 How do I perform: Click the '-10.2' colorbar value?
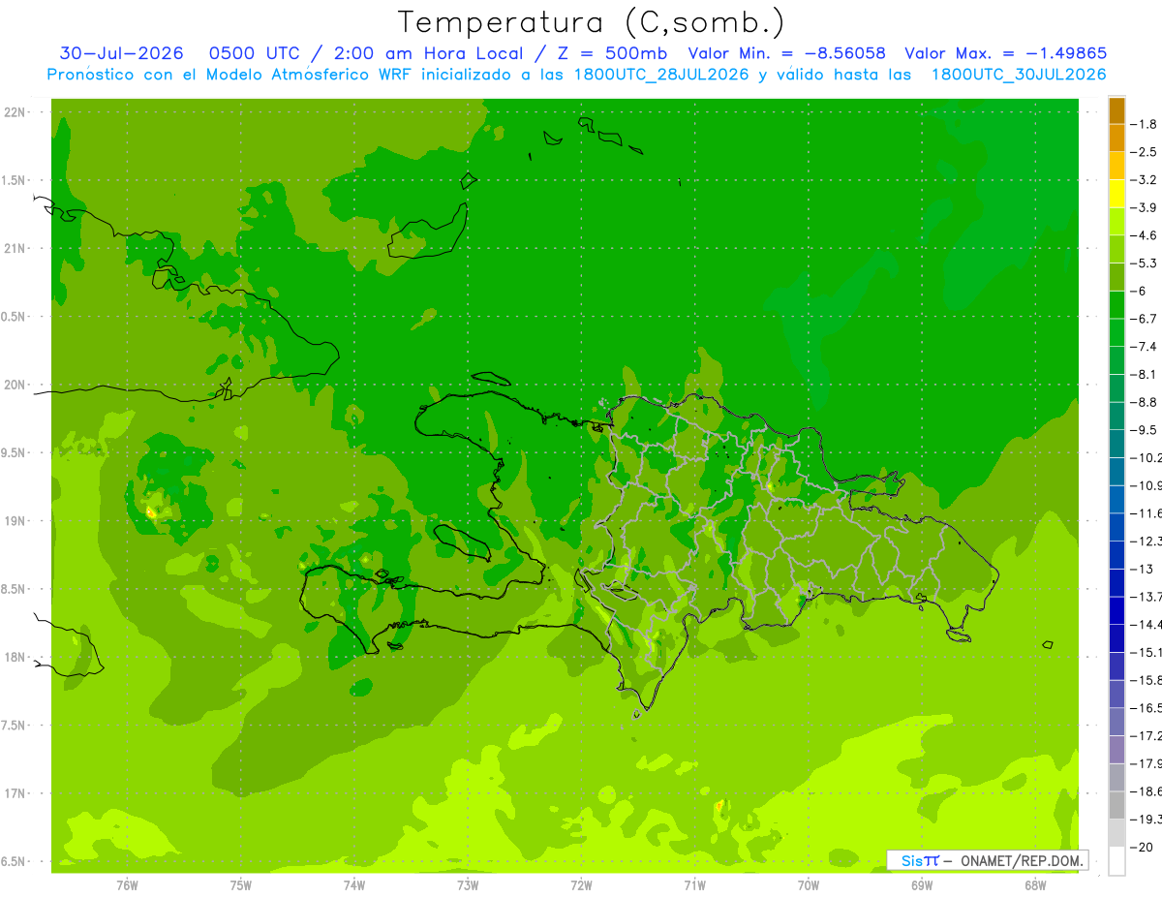(1146, 457)
